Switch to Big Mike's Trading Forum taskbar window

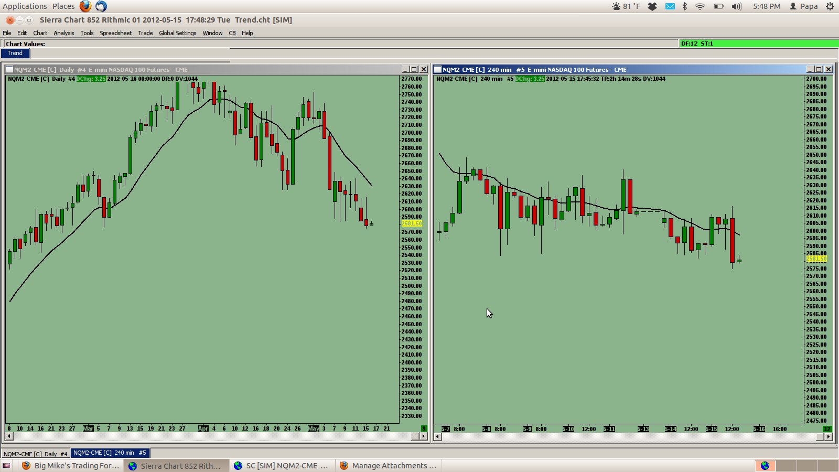(x=71, y=466)
